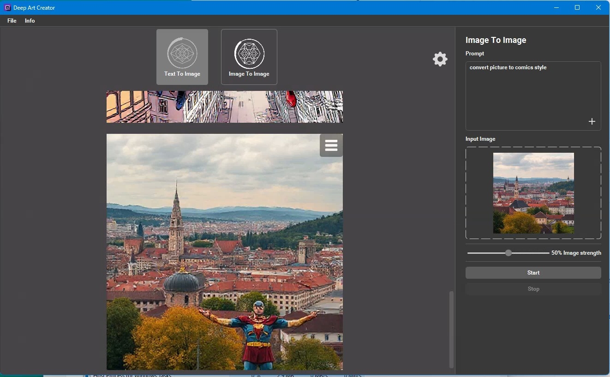610x377 pixels.
Task: Click the Image strength slider handle
Action: 508,253
